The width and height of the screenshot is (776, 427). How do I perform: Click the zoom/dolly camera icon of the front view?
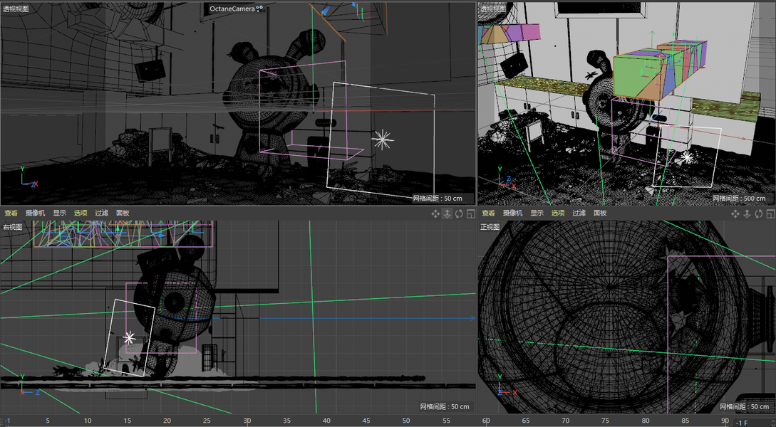coord(747,213)
